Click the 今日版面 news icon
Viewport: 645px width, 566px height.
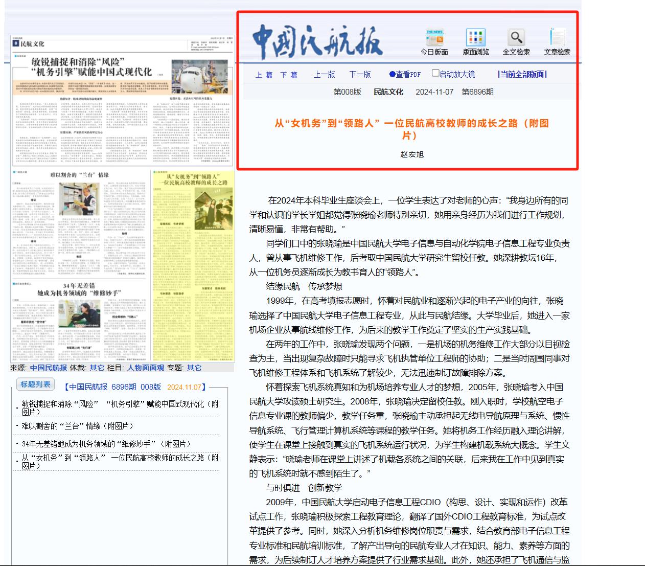tap(434, 38)
